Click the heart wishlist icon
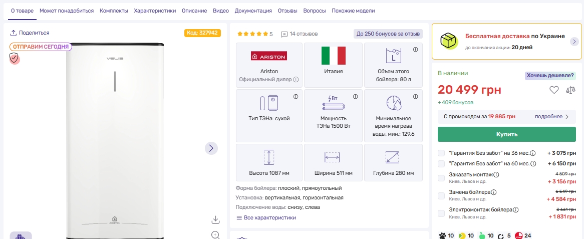The width and height of the screenshot is (584, 239). [553, 90]
